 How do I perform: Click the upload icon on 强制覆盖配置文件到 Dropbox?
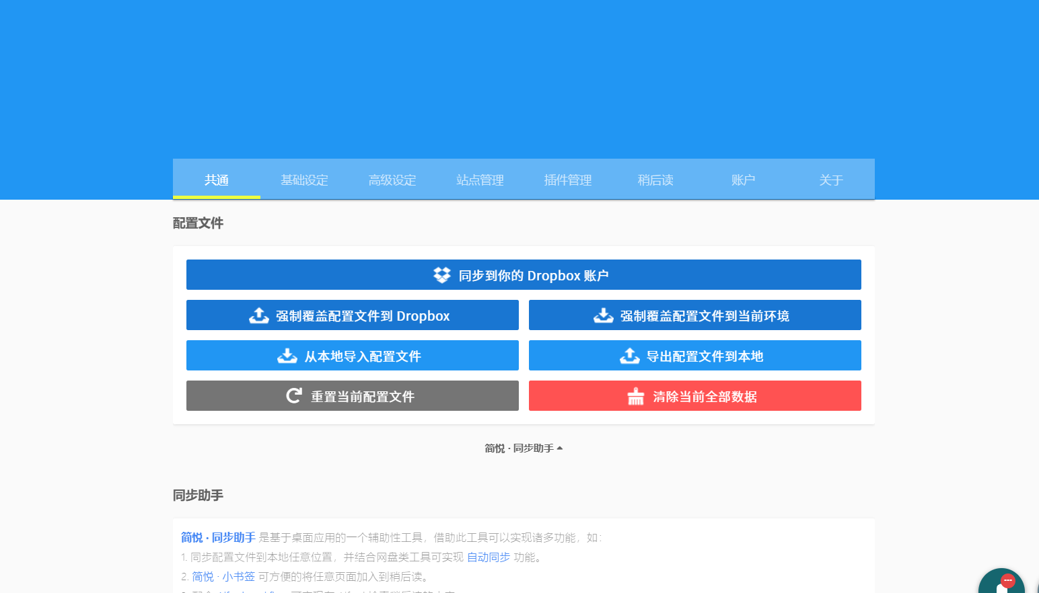[x=260, y=315]
